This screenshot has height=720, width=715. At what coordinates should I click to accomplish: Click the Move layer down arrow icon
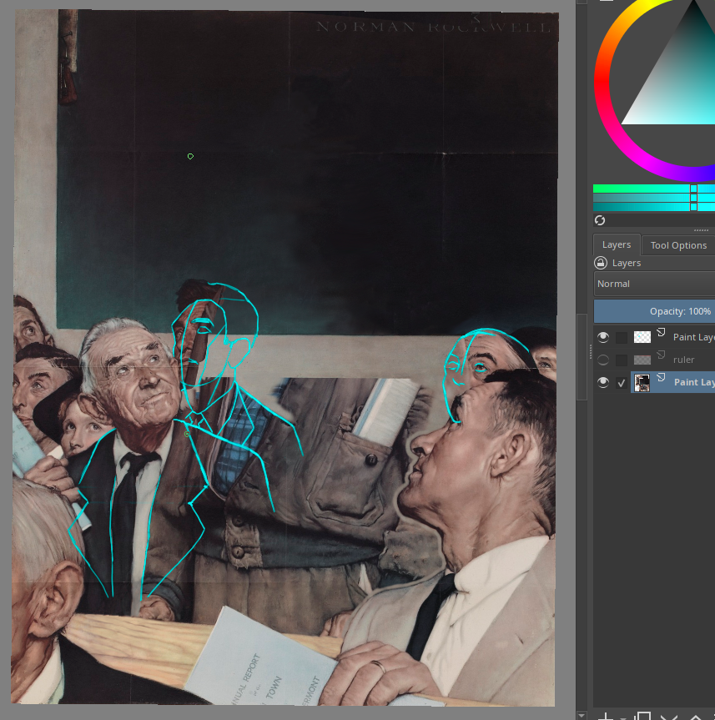(x=669, y=717)
